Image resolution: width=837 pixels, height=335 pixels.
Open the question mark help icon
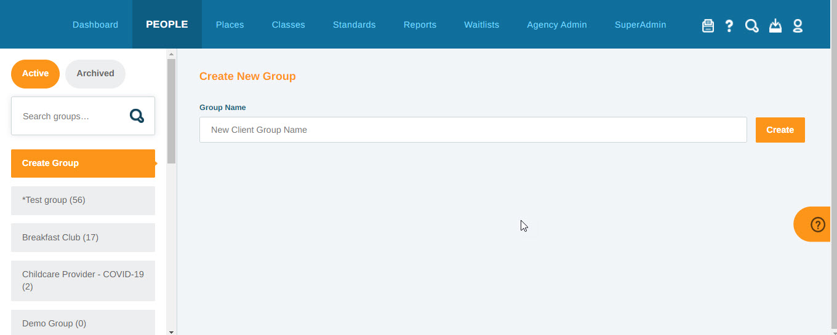(729, 25)
